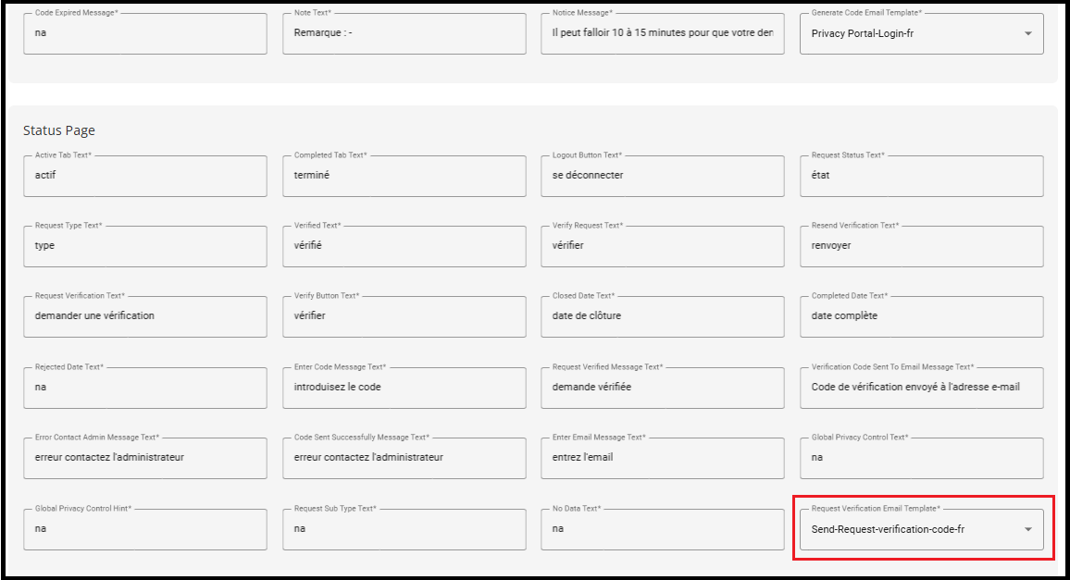Click the Closed Date Text field
This screenshot has width=1070, height=580.
tap(662, 316)
